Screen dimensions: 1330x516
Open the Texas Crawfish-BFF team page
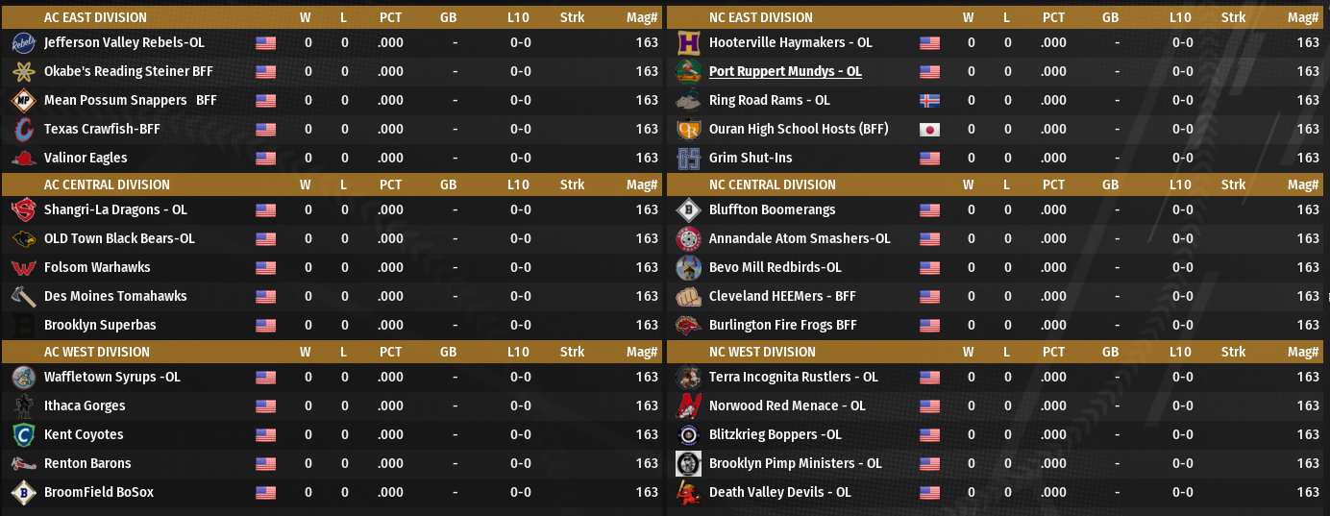click(x=102, y=130)
